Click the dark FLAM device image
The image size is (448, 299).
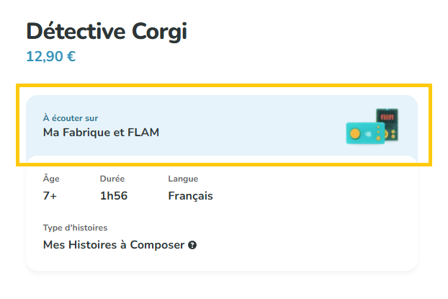387,125
